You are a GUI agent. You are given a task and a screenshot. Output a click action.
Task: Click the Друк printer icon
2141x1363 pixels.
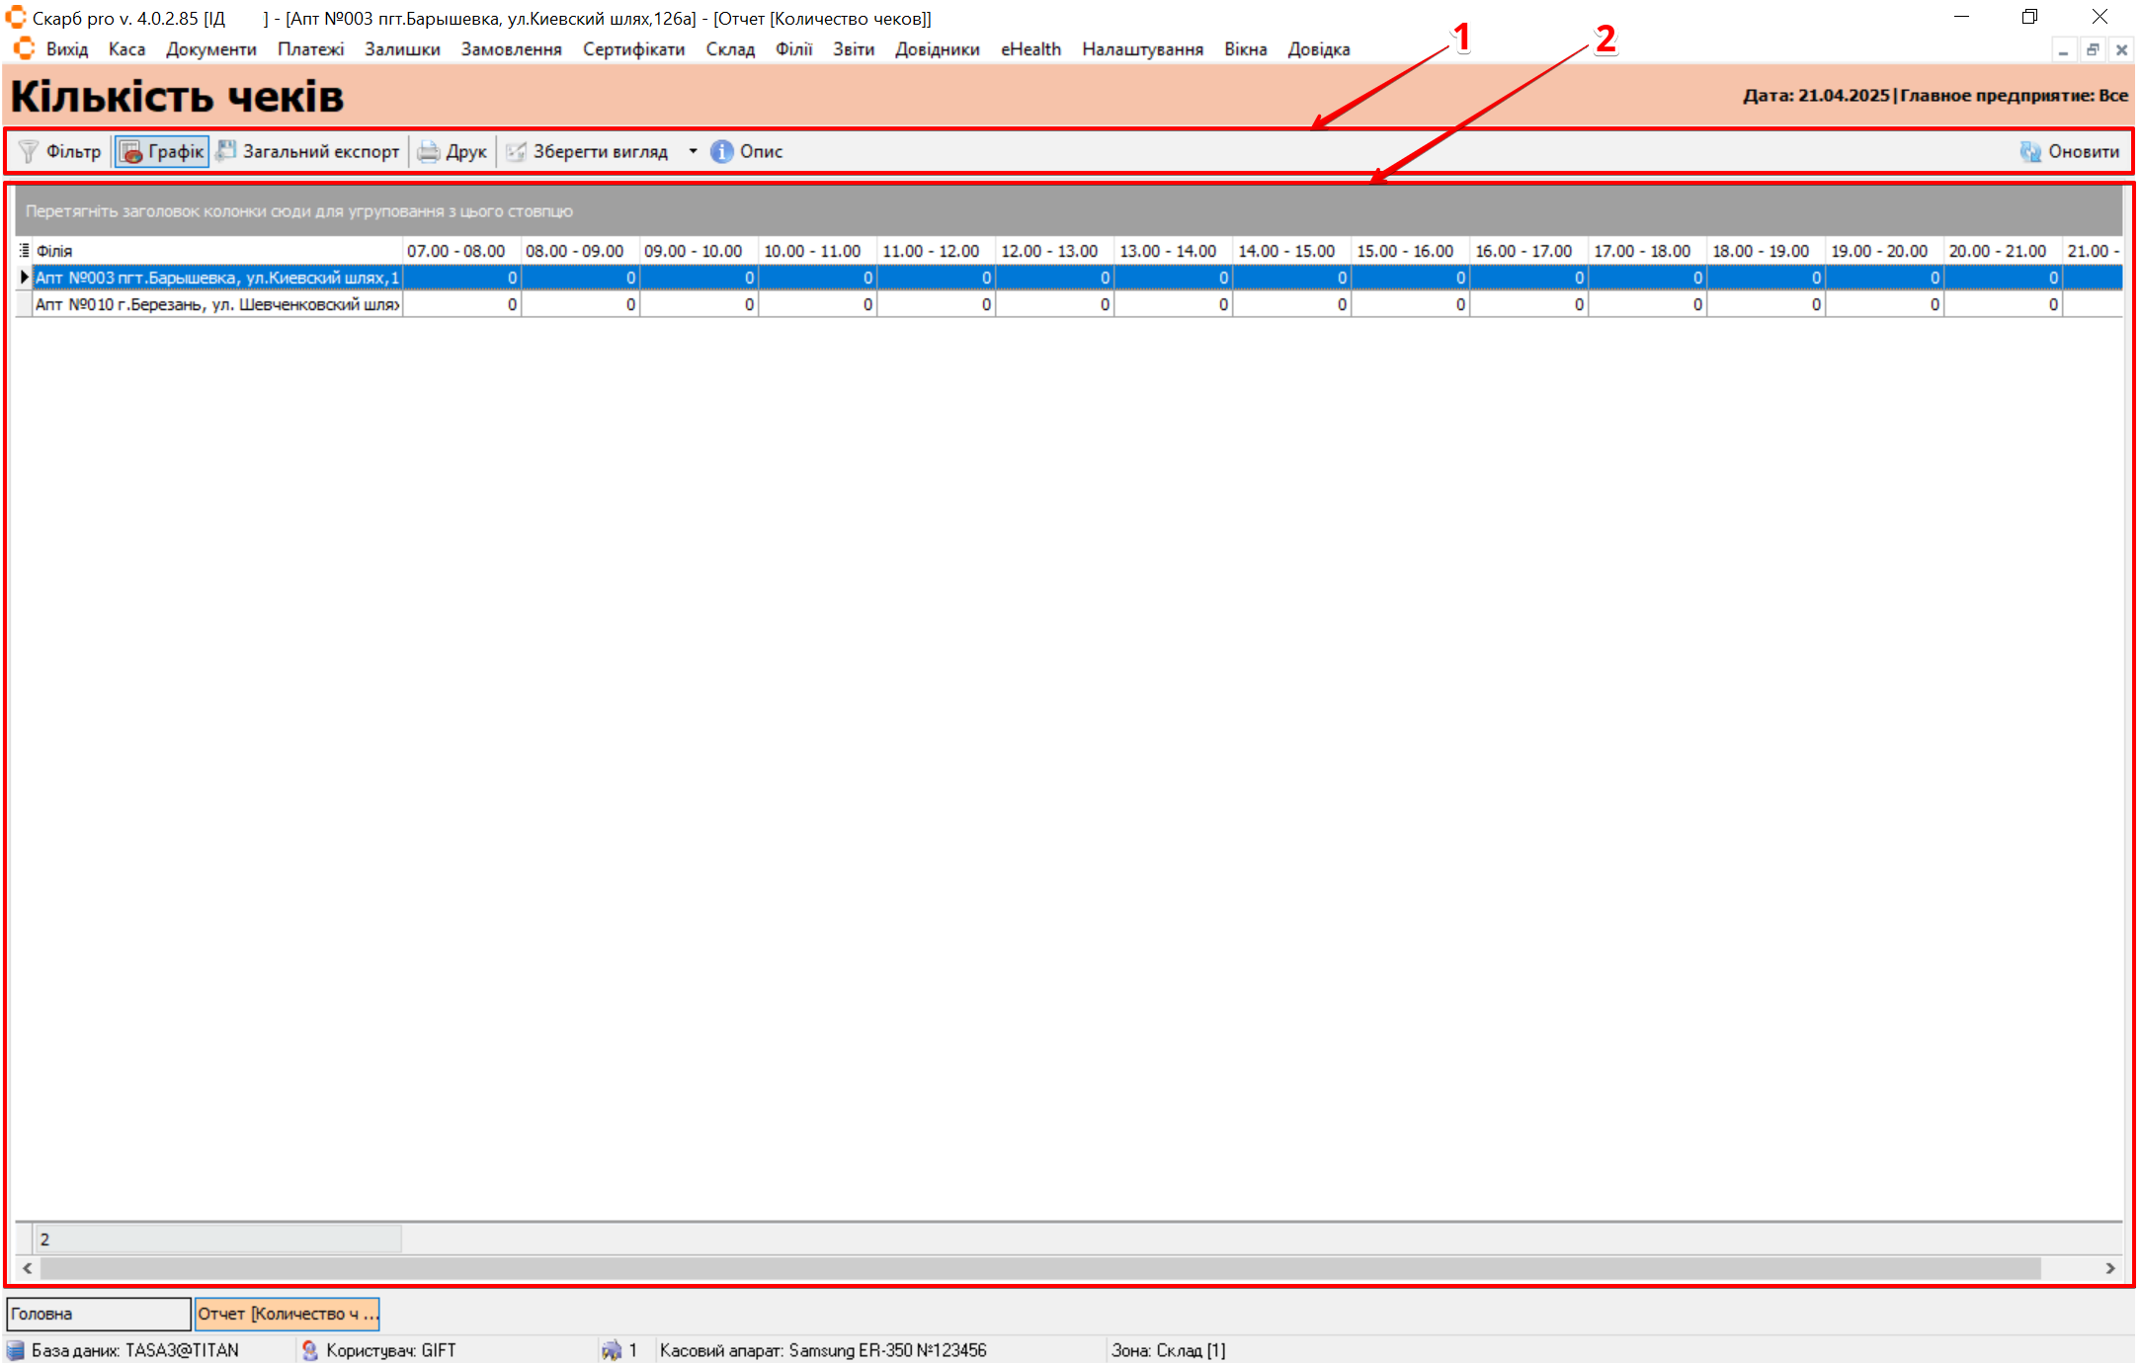pos(428,151)
